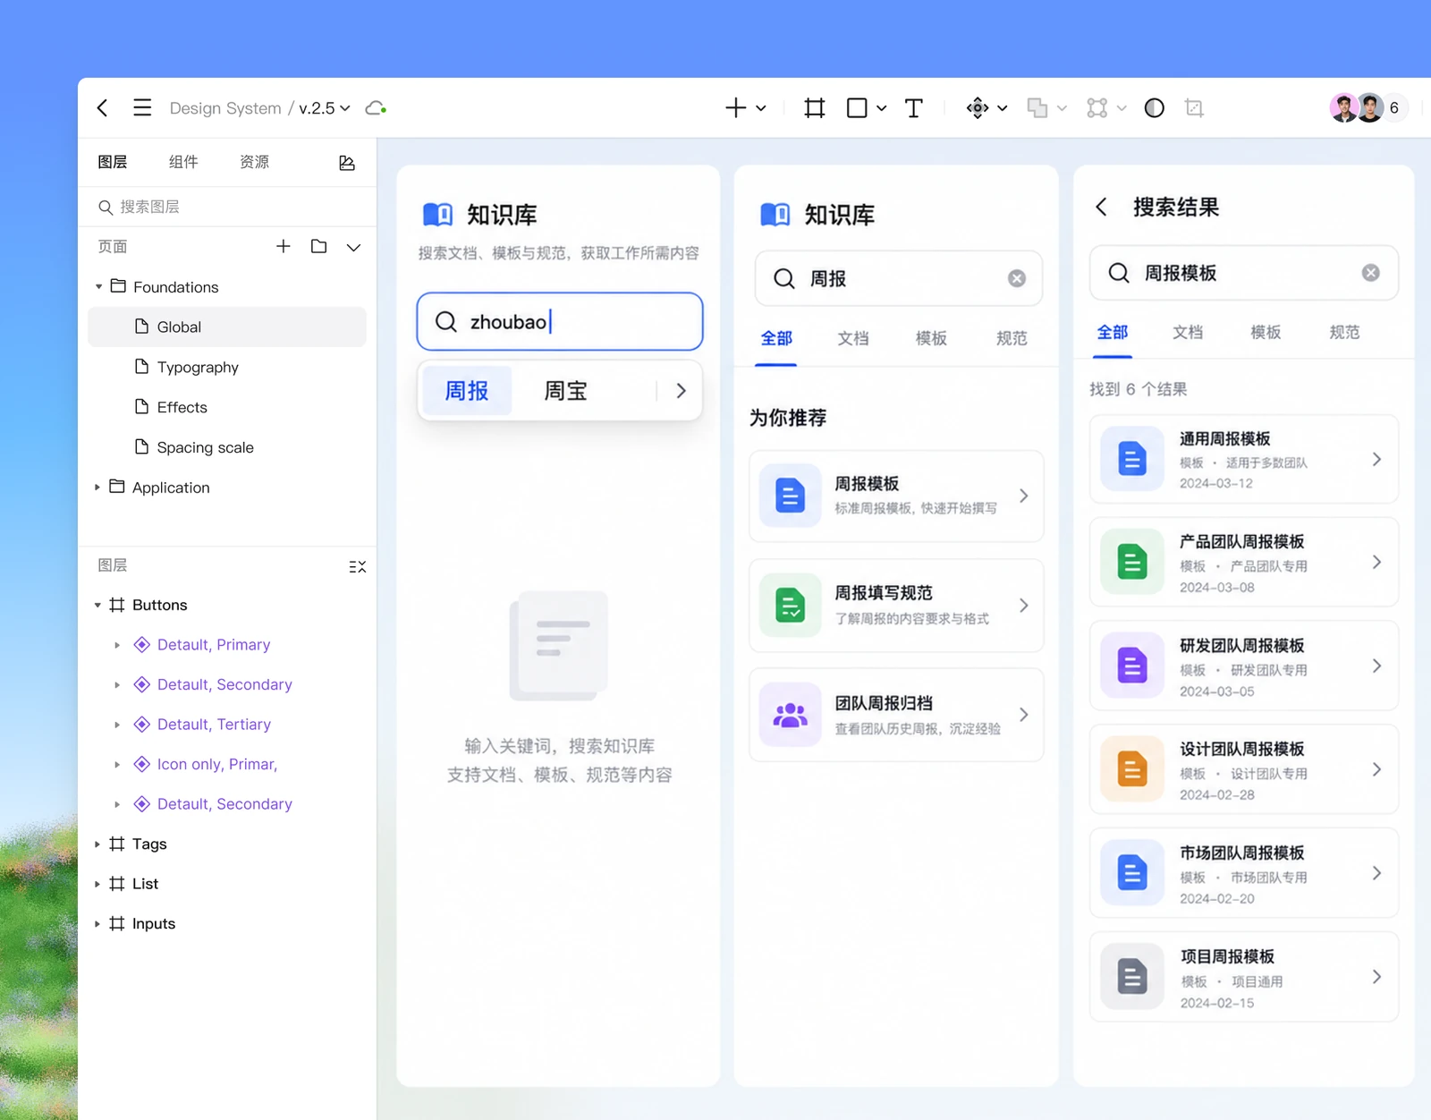
Task: Switch to the 资源 tab
Action: coord(254,162)
